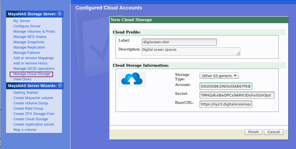Click the BaseURL input field
The image size is (296, 149).
pyautogui.click(x=226, y=104)
